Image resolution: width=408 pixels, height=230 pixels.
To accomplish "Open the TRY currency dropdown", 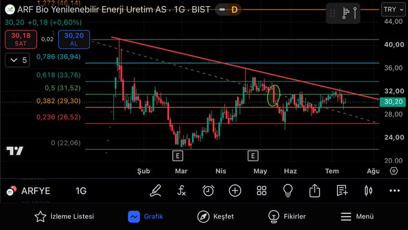I will pos(393,10).
